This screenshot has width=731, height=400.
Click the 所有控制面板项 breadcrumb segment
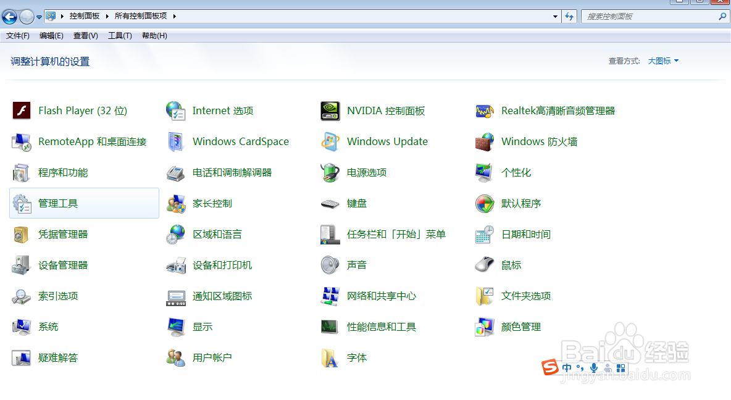pos(140,16)
